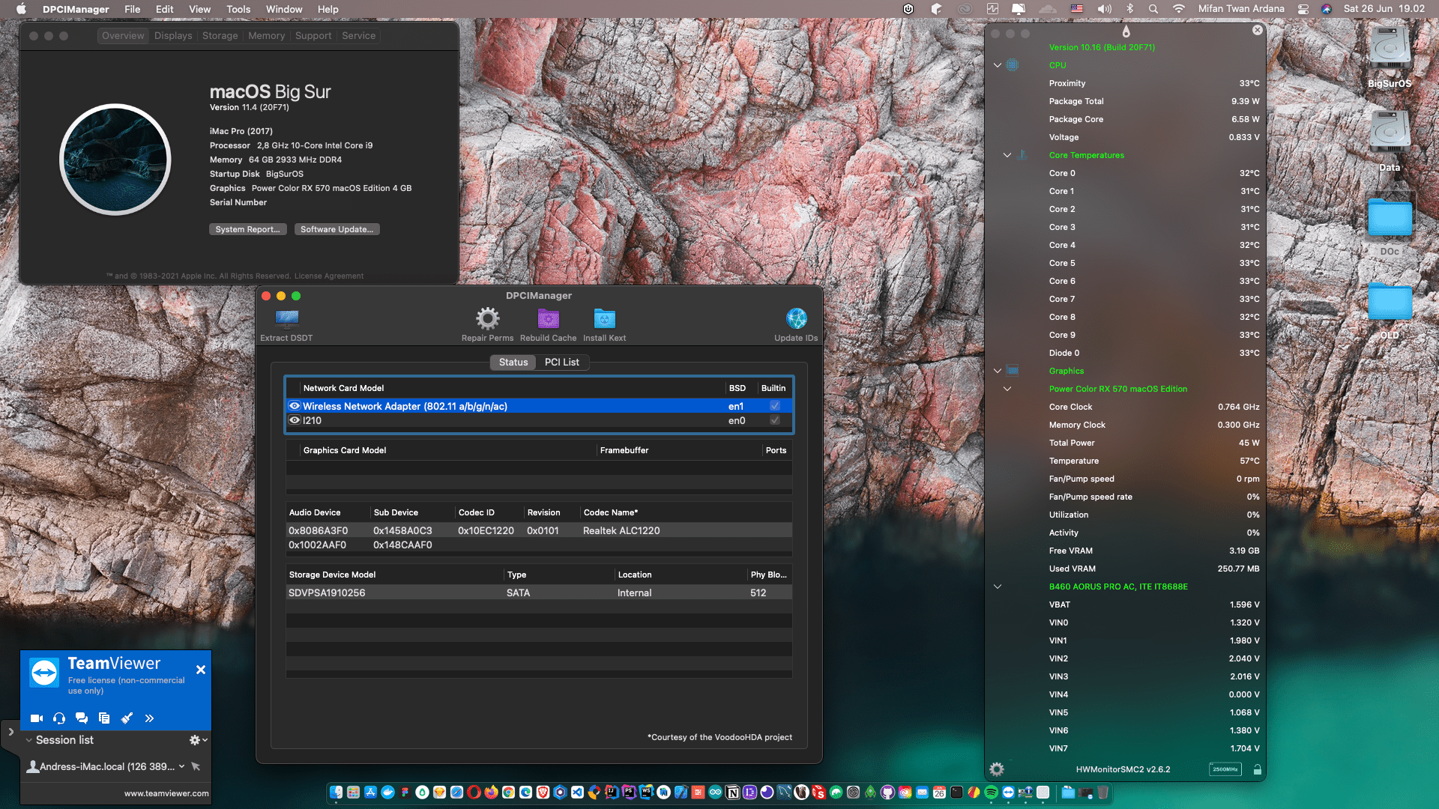The height and width of the screenshot is (809, 1439).
Task: Select the I210 network card row
Action: 539,420
